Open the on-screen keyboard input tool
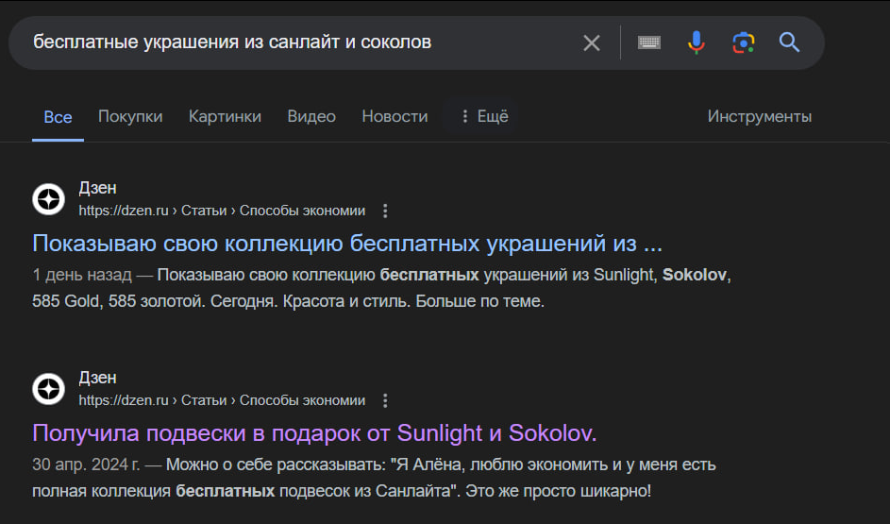This screenshot has height=524, width=890. click(648, 42)
